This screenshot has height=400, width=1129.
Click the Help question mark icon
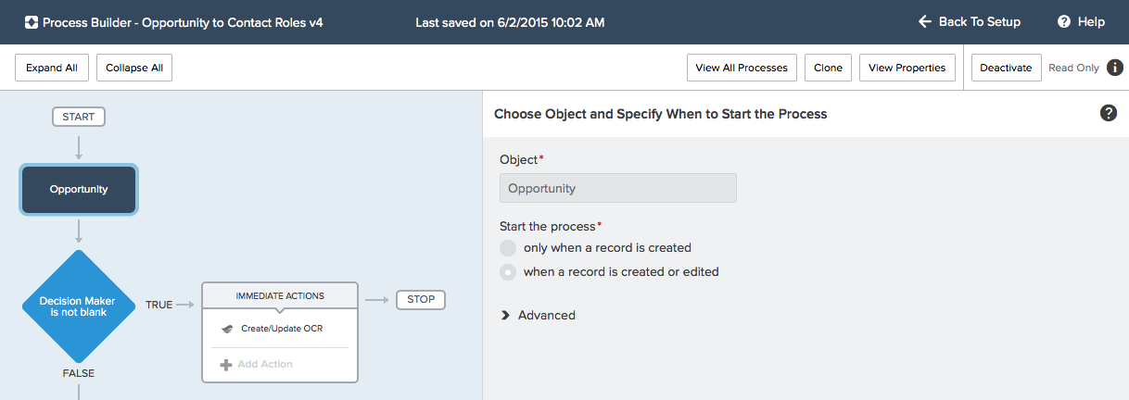click(1063, 21)
